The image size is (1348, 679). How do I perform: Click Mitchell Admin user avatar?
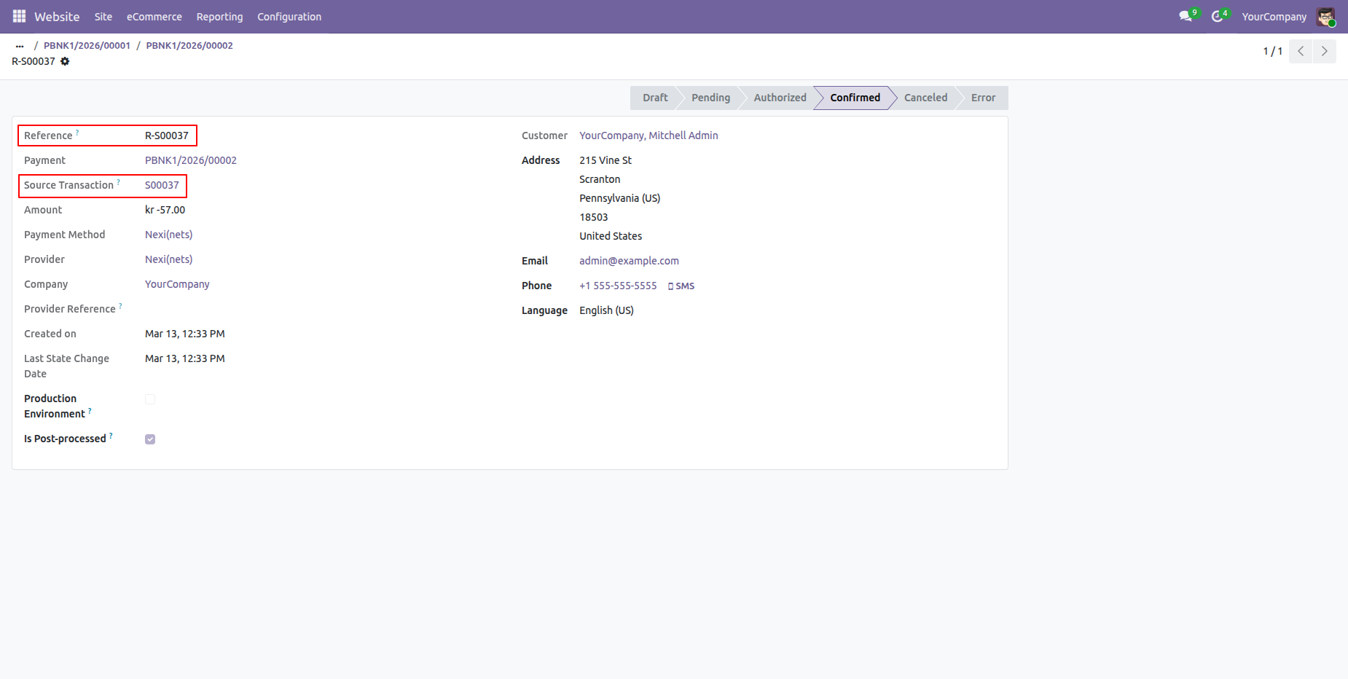[1325, 16]
